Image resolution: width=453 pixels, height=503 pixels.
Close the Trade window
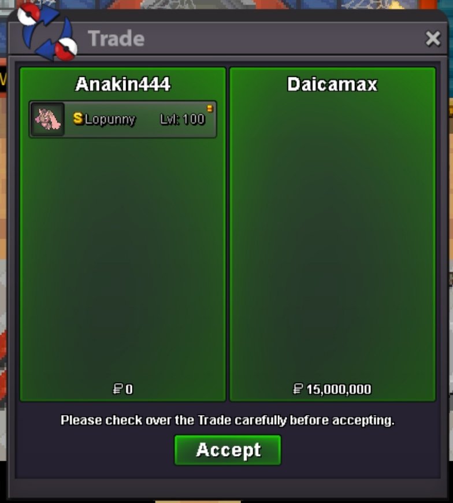[x=433, y=39]
